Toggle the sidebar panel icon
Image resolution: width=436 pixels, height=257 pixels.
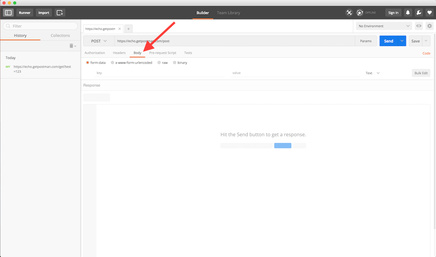pyautogui.click(x=8, y=13)
